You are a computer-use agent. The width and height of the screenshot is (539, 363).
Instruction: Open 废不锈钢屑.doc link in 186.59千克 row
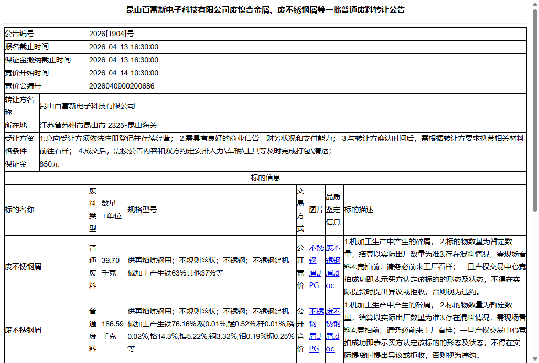[x=333, y=330]
